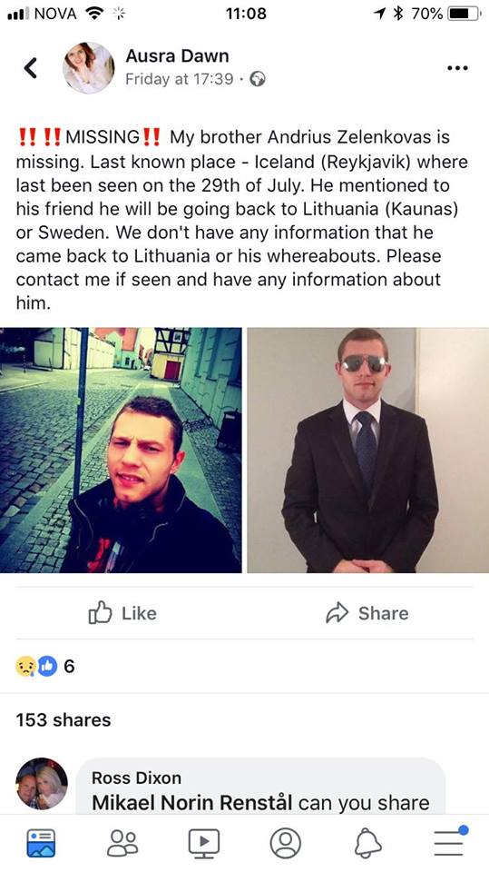Open the Notifications bell tab

click(x=367, y=843)
